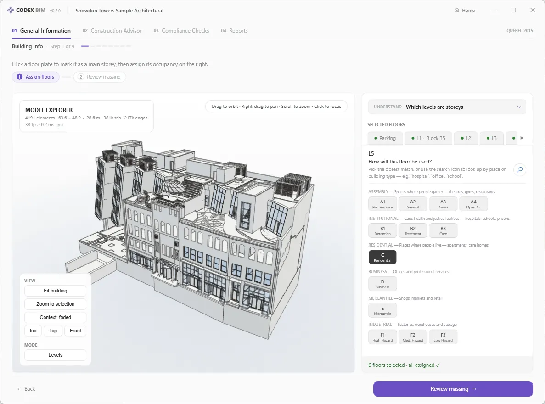Maximize the application window
The height and width of the screenshot is (404, 545).
tap(513, 10)
